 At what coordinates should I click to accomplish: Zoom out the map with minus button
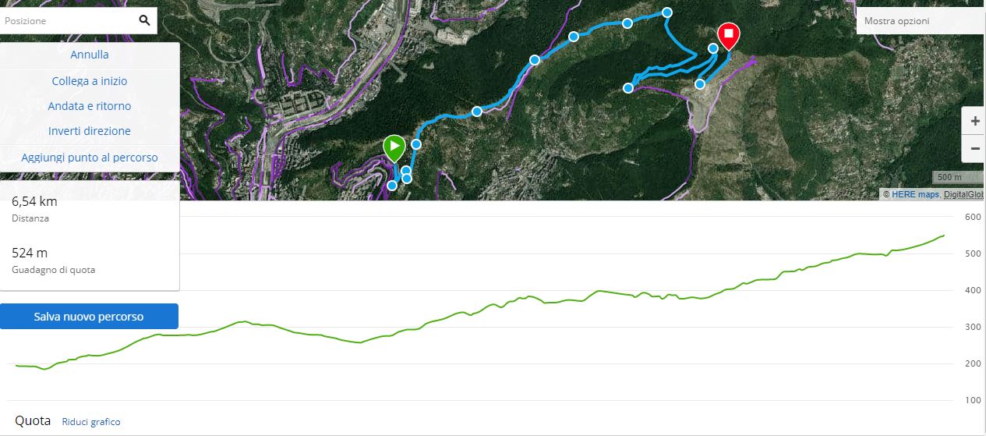point(975,147)
